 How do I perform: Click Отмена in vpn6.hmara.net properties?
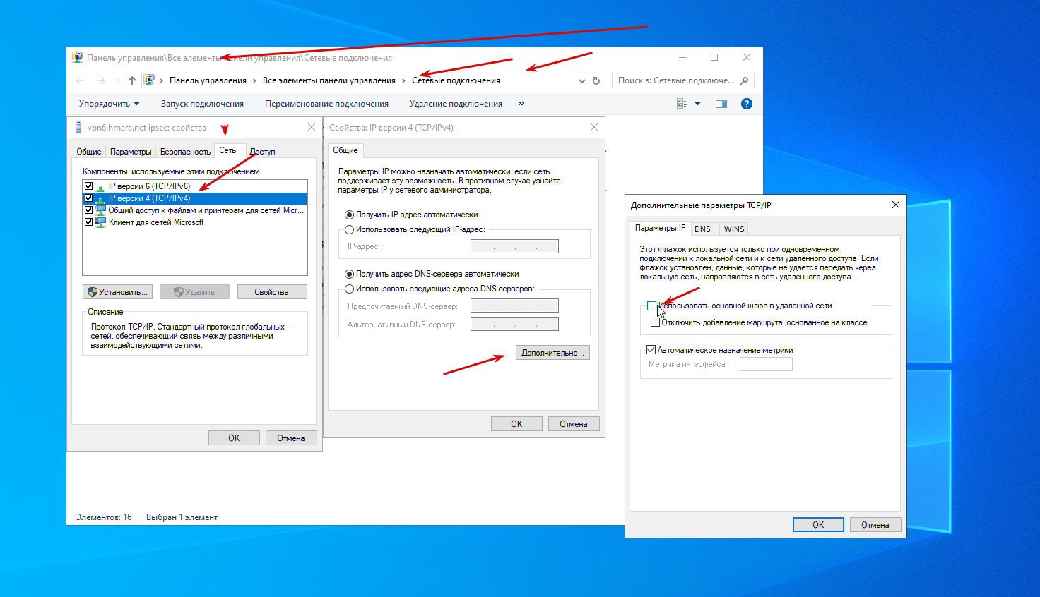(x=291, y=438)
